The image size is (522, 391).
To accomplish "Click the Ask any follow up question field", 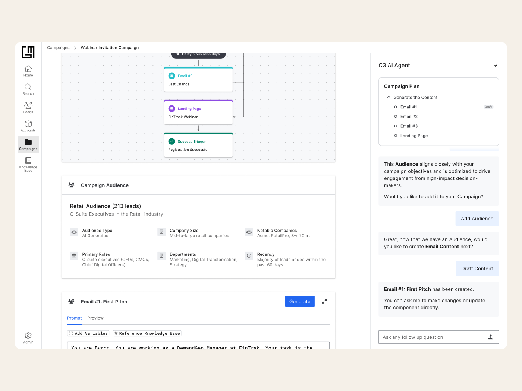I will pos(433,337).
